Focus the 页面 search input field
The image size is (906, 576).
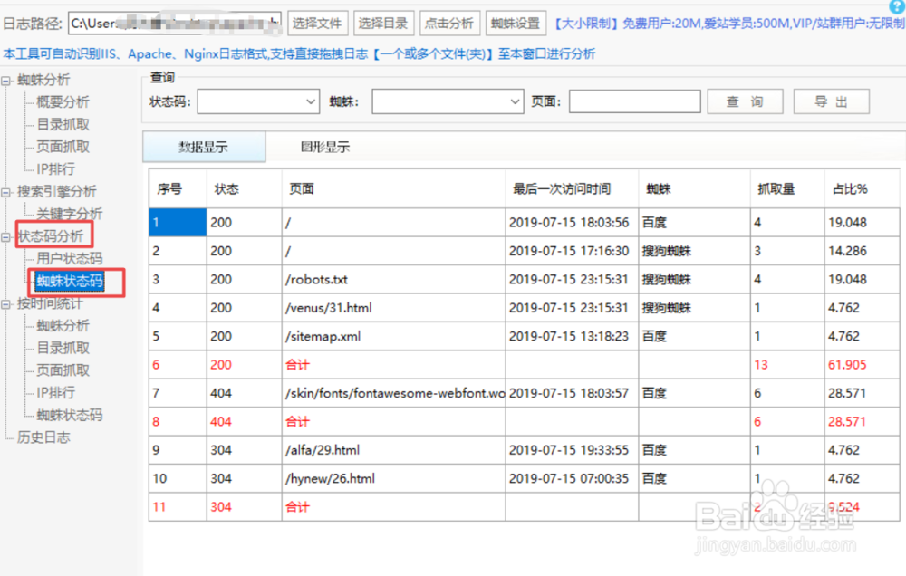point(634,101)
